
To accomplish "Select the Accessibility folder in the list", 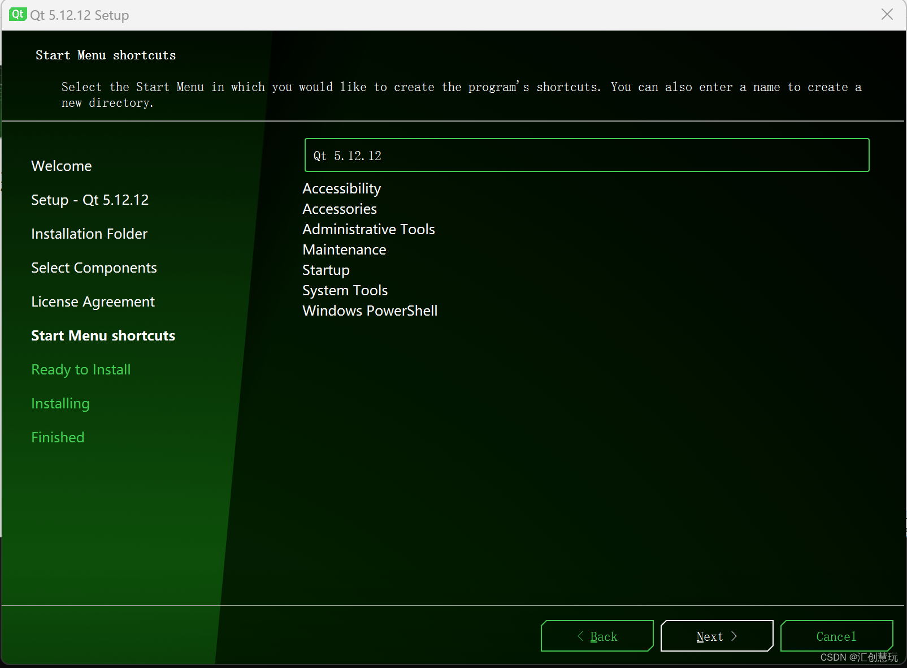I will coord(342,189).
